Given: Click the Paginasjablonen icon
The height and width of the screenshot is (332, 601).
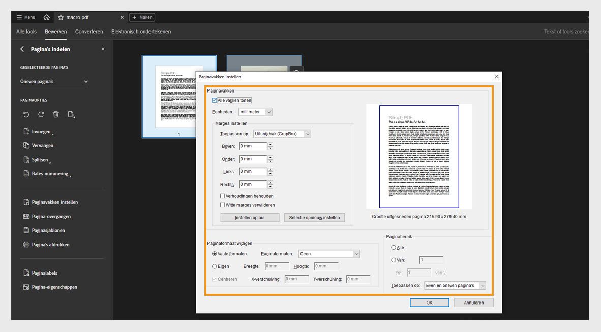Looking at the screenshot, I should point(26,230).
